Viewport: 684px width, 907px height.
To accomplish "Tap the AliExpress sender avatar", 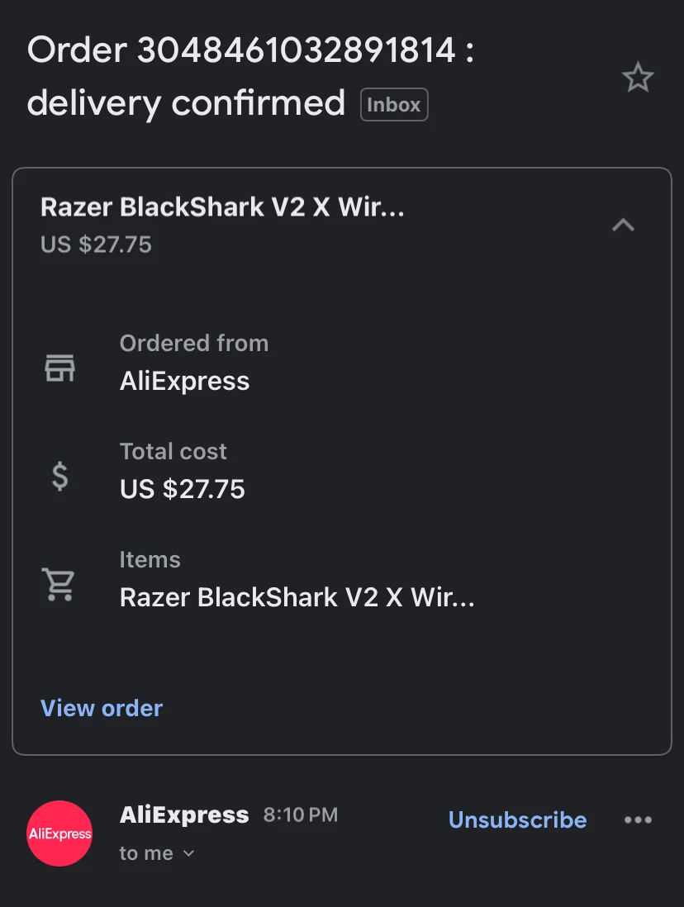I will pyautogui.click(x=59, y=833).
